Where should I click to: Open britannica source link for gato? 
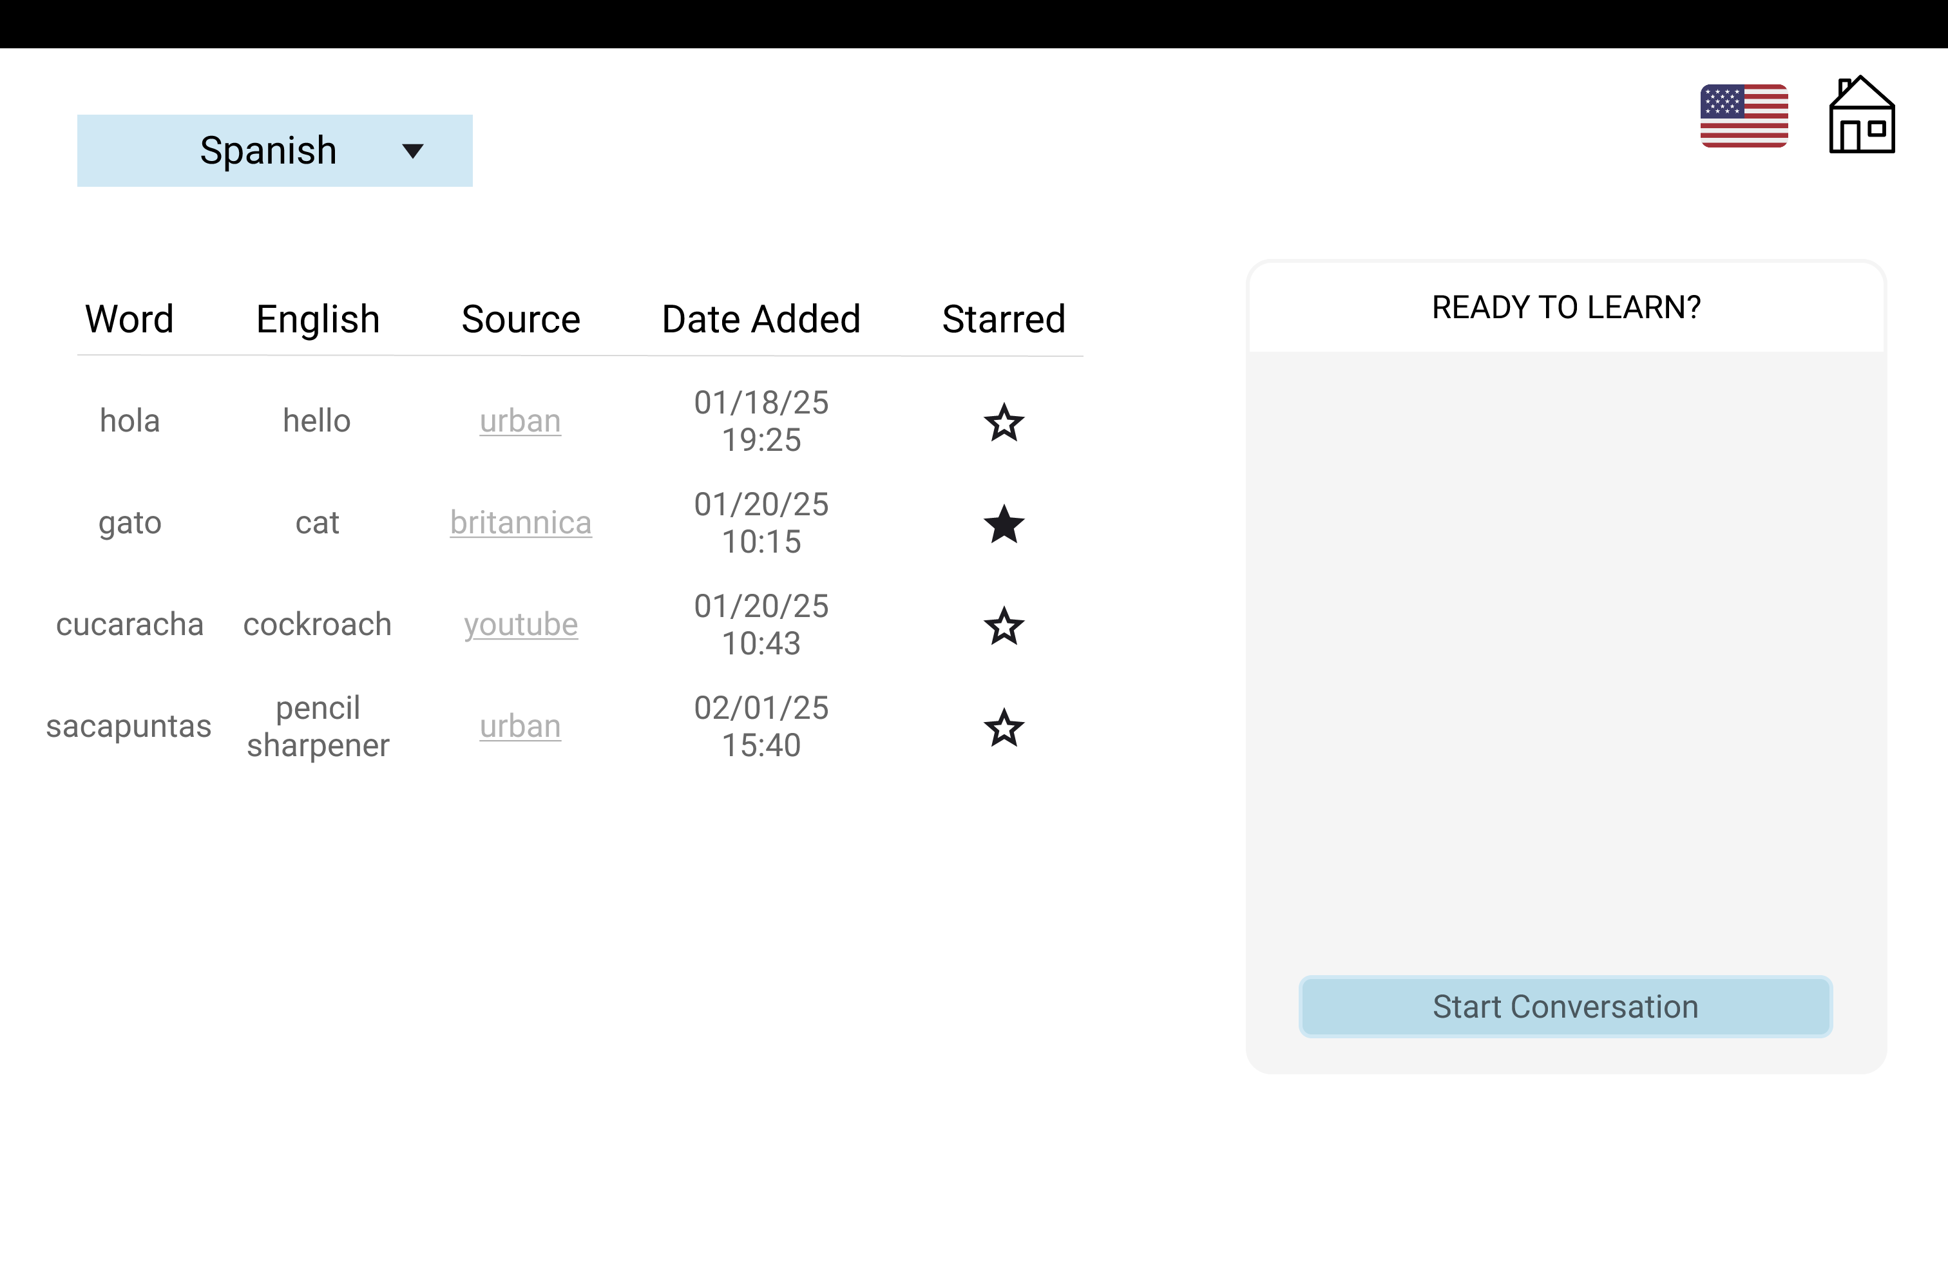(x=520, y=523)
